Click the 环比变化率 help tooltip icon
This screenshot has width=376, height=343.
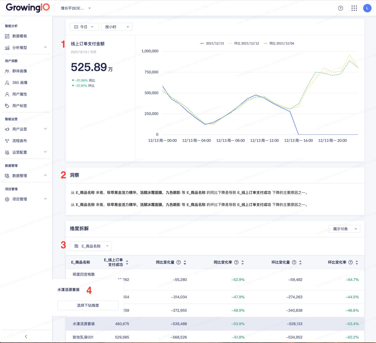(351, 262)
